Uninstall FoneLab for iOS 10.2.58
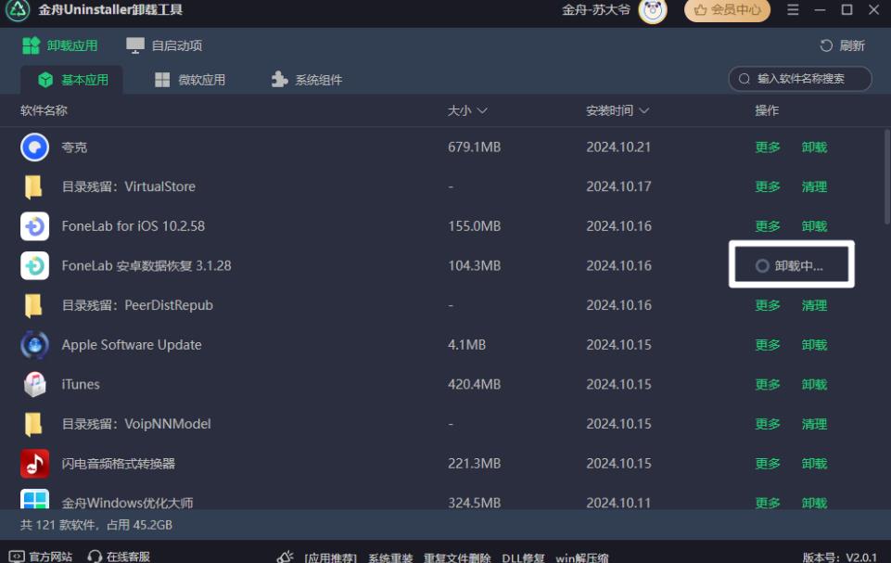This screenshot has width=891, height=563. [814, 226]
